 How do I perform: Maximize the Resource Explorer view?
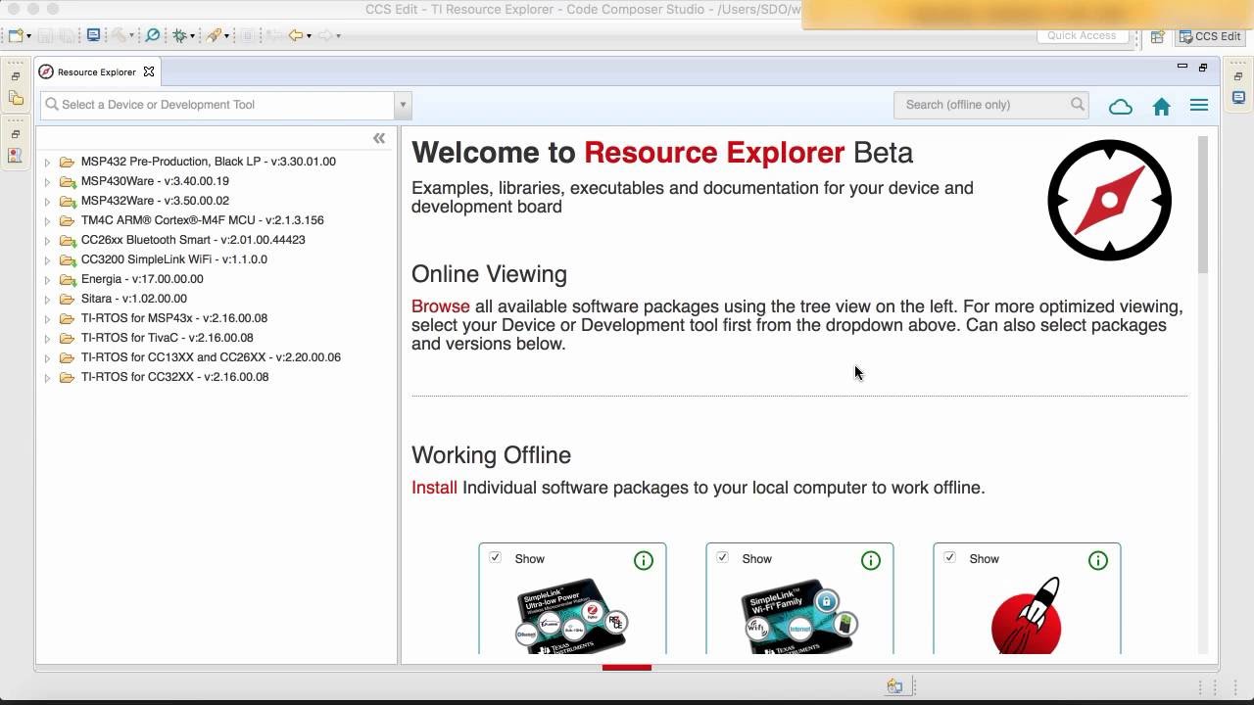pos(1203,67)
